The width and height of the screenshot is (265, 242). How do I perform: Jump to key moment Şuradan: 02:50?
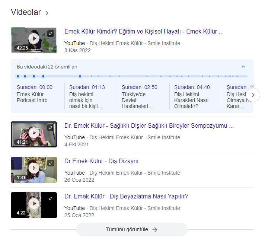click(140, 87)
